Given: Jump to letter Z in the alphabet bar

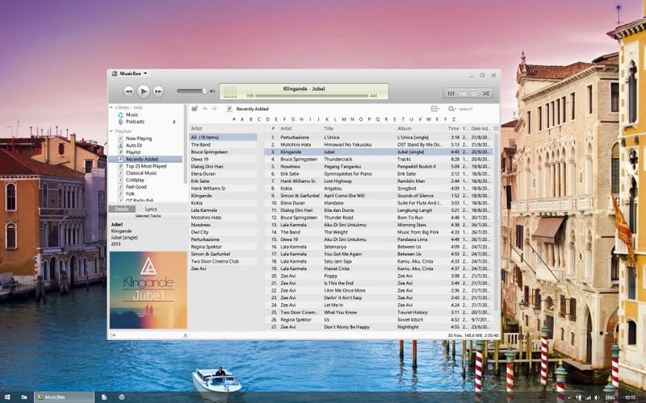Looking at the screenshot, I should (x=454, y=119).
